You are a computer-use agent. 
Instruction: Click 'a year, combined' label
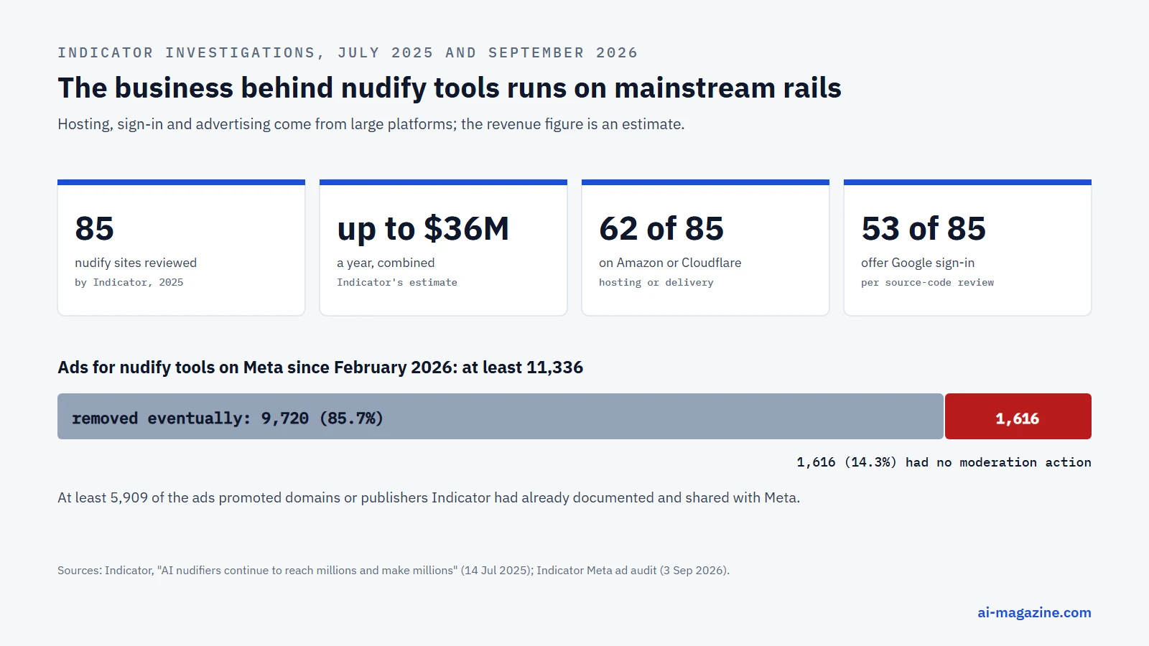pyautogui.click(x=386, y=263)
